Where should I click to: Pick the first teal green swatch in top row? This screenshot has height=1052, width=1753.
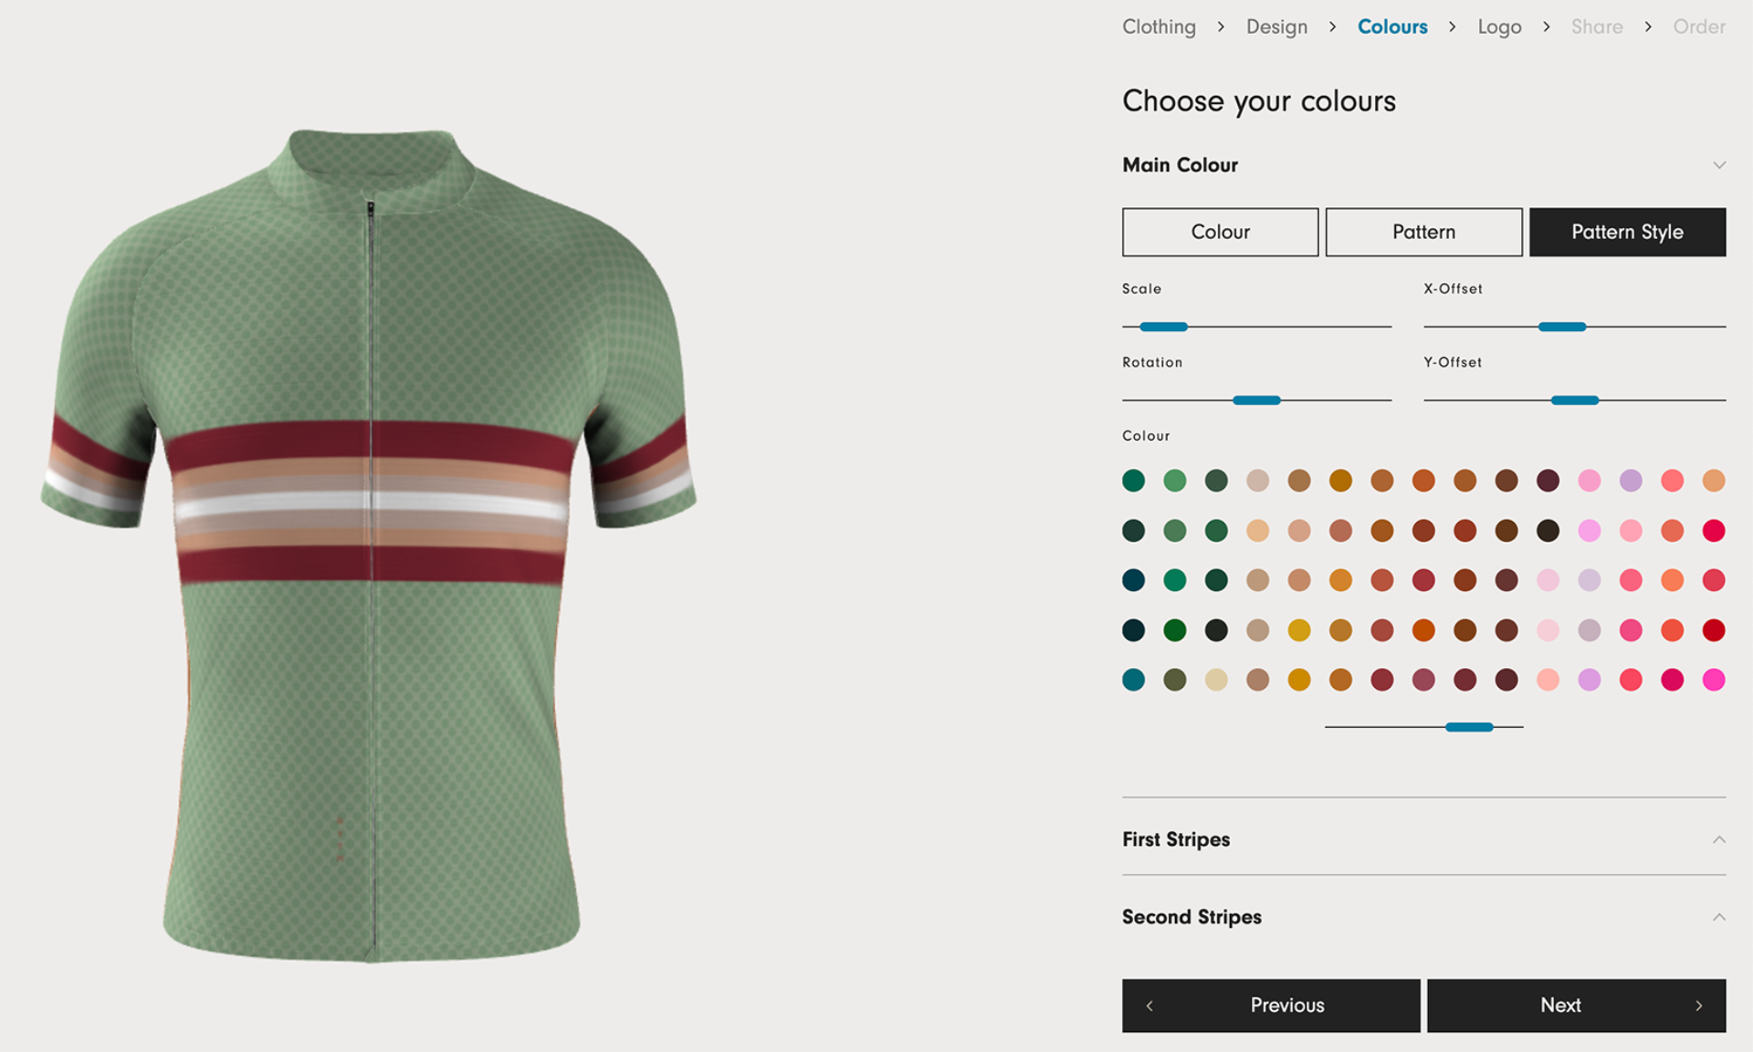(x=1133, y=481)
